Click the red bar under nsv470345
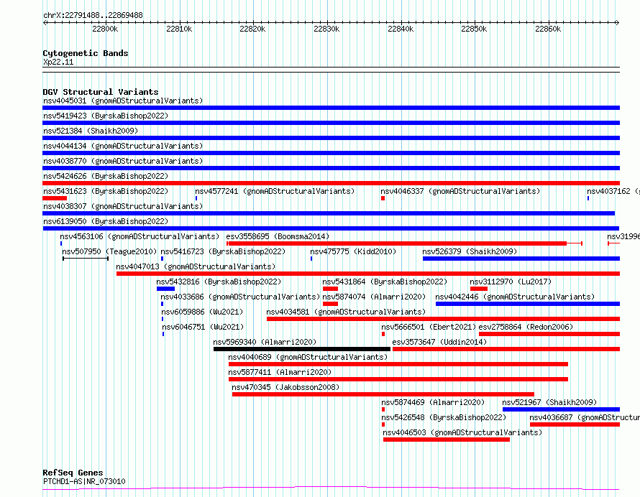 click(383, 394)
